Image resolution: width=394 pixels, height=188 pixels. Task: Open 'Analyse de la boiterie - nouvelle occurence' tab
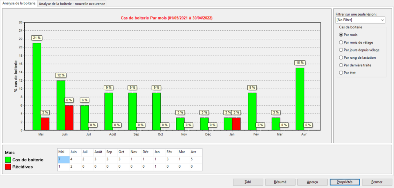72,3
